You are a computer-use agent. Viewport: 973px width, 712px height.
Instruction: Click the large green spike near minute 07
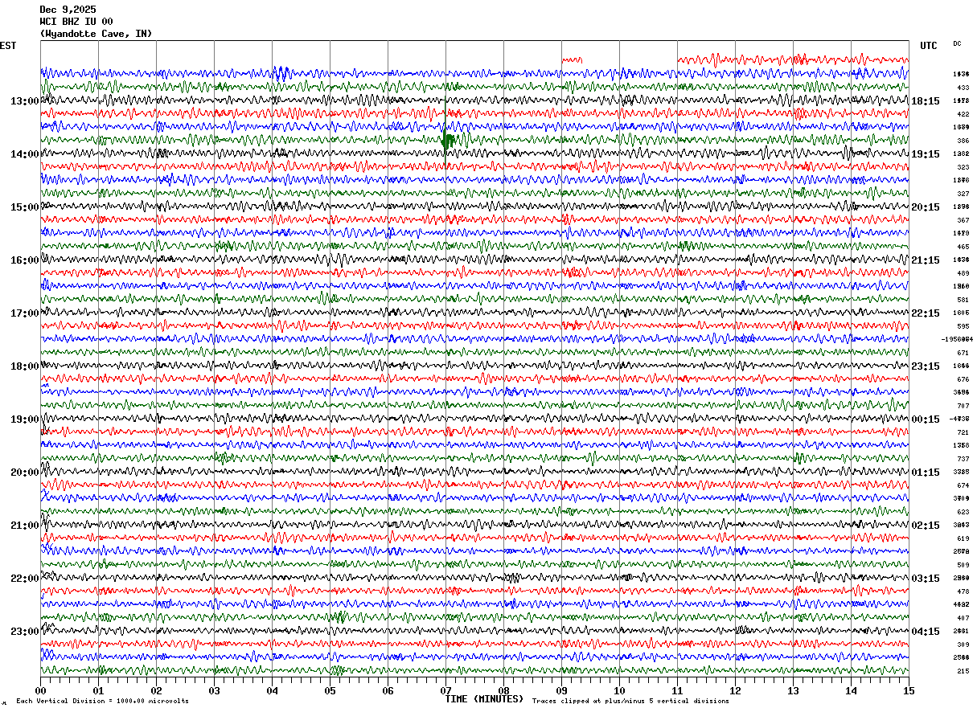point(448,140)
